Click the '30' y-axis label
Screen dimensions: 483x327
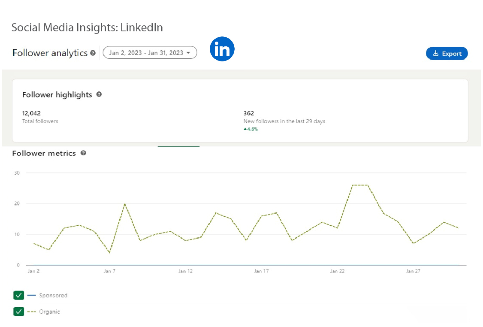(17, 173)
